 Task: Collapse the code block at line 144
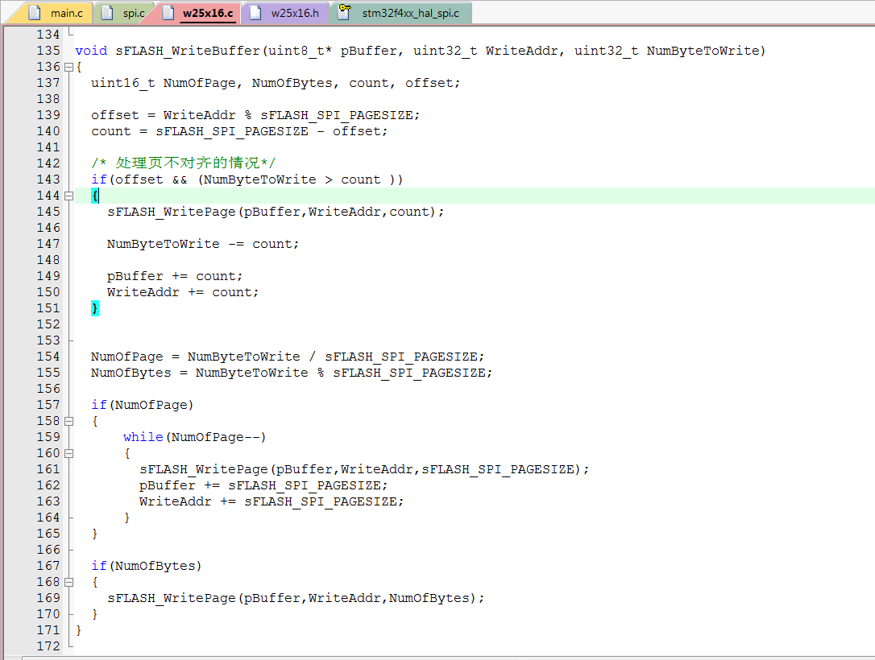[x=68, y=196]
